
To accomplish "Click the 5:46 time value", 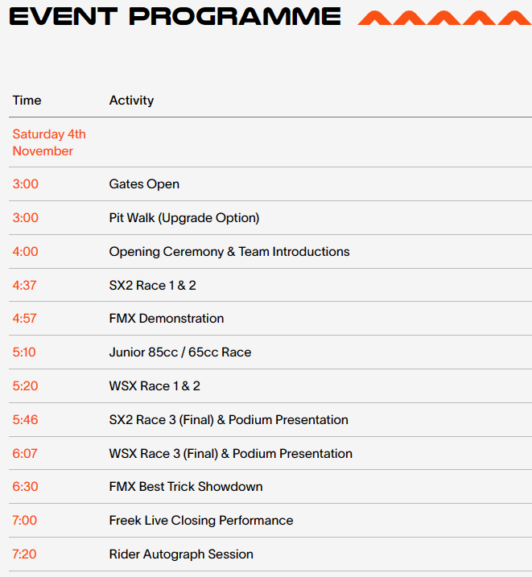I will point(25,420).
